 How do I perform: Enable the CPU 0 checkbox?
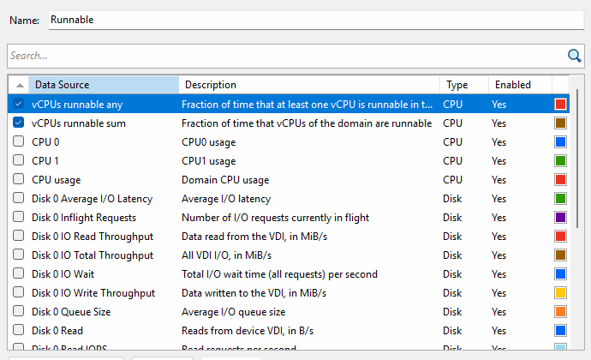(x=19, y=141)
